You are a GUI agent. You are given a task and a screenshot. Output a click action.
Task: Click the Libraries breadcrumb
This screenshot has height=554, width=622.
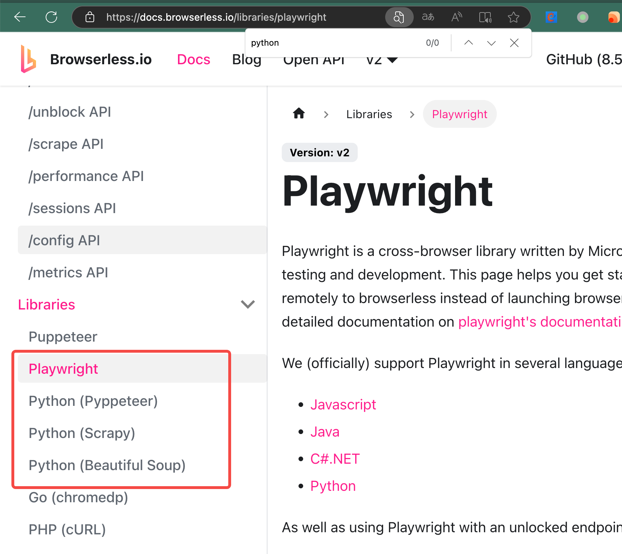coord(369,114)
